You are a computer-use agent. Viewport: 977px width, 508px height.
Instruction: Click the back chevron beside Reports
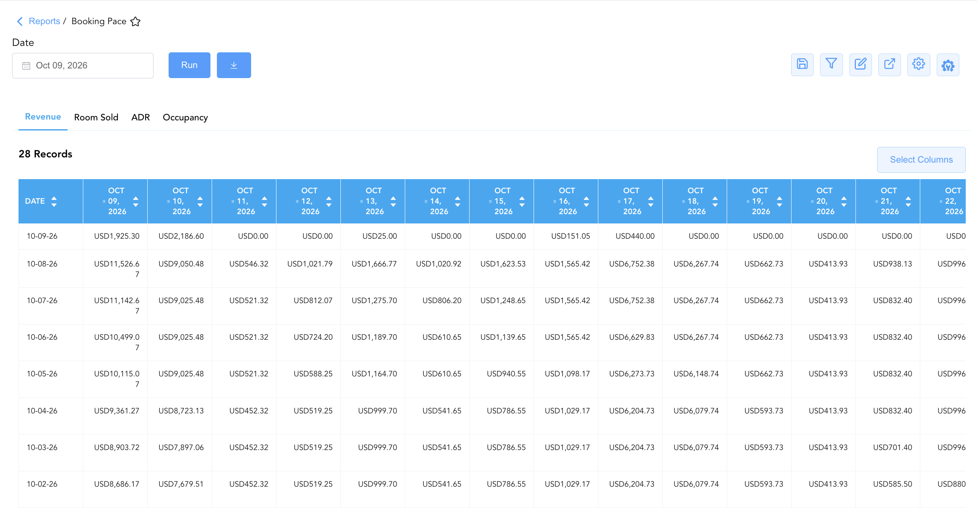tap(20, 21)
